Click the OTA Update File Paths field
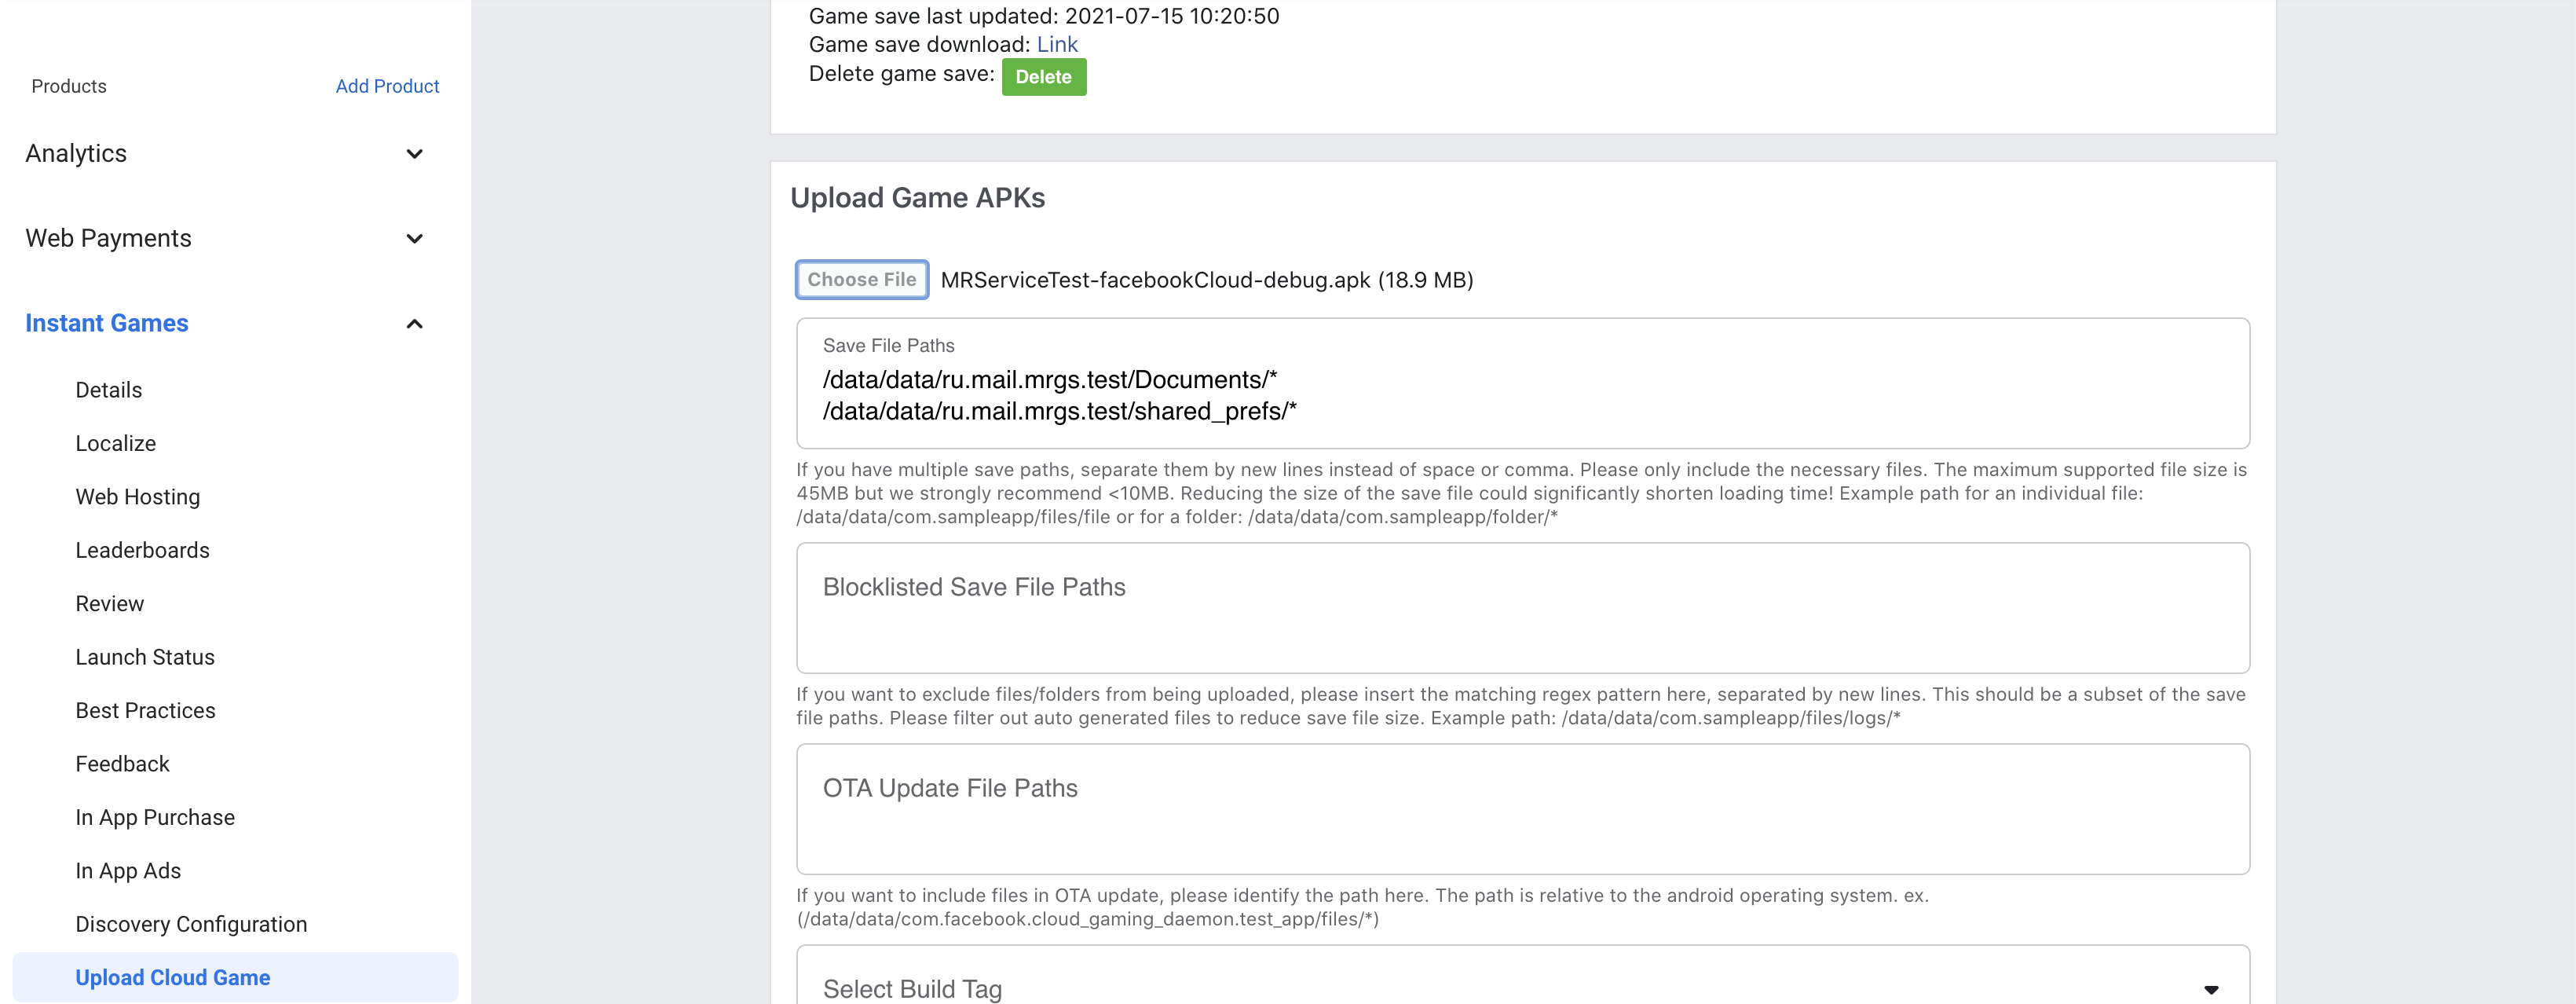This screenshot has width=2576, height=1004. [x=1522, y=809]
